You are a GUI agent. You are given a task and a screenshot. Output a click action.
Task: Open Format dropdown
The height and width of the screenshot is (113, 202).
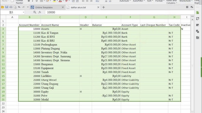[160, 1]
